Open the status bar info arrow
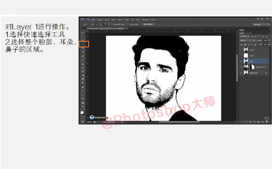 [123, 122]
